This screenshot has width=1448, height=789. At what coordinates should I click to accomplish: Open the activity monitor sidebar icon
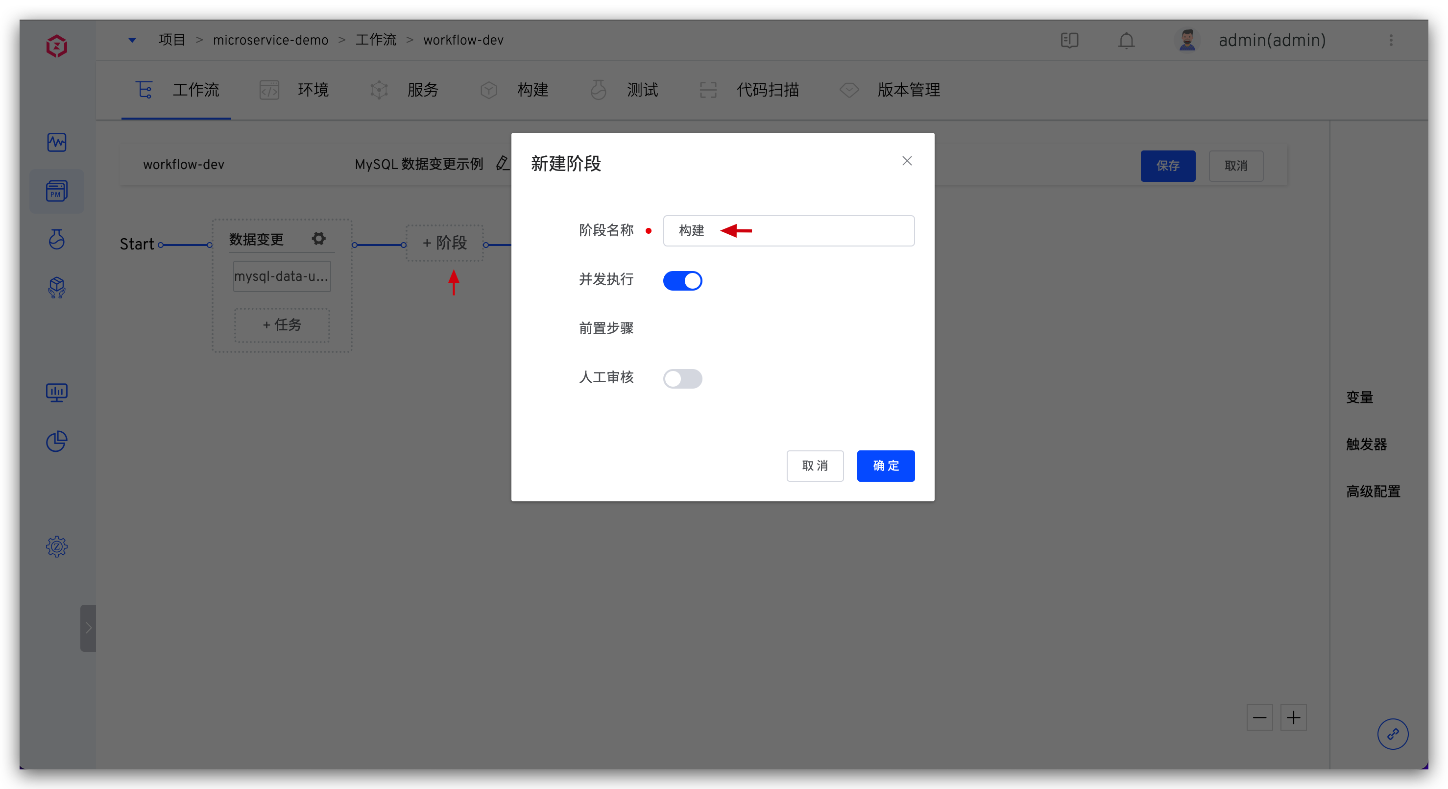point(57,142)
